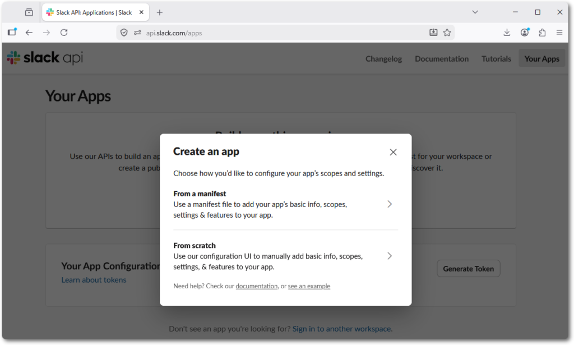Select From scratch heading
Image resolution: width=574 pixels, height=345 pixels.
pyautogui.click(x=195, y=245)
